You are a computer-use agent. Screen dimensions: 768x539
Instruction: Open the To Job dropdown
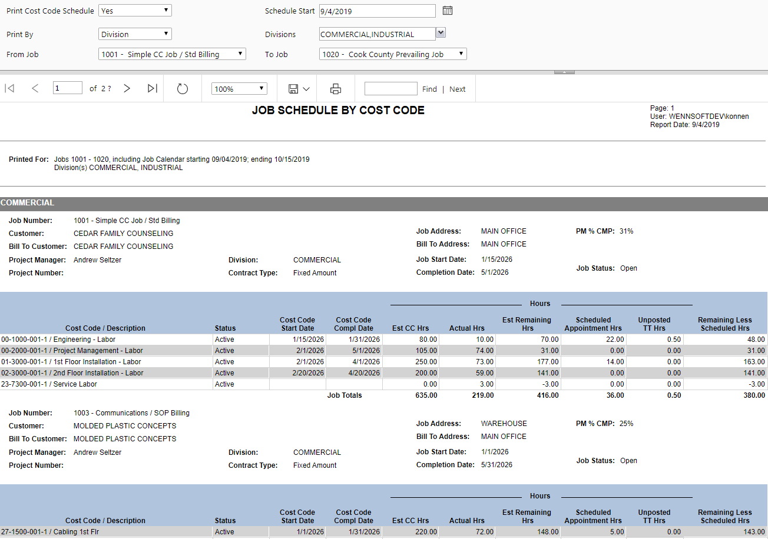(x=393, y=54)
